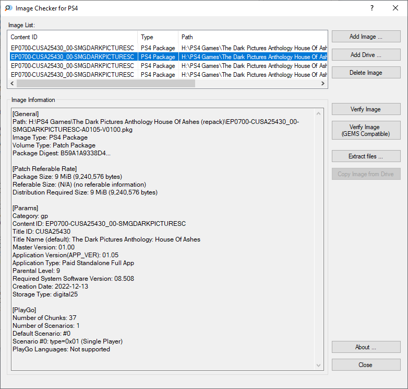This screenshot has height=389, width=408.
Task: Sort by Path column header
Action: coord(253,37)
